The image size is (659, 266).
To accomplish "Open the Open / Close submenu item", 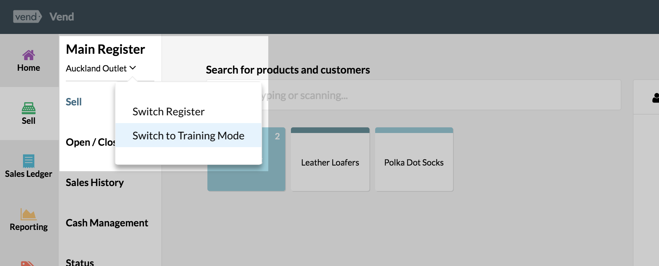I will (x=91, y=142).
